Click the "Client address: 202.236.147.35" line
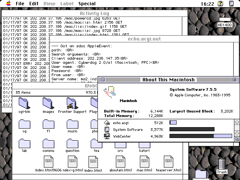240x180 pixels. point(90,58)
